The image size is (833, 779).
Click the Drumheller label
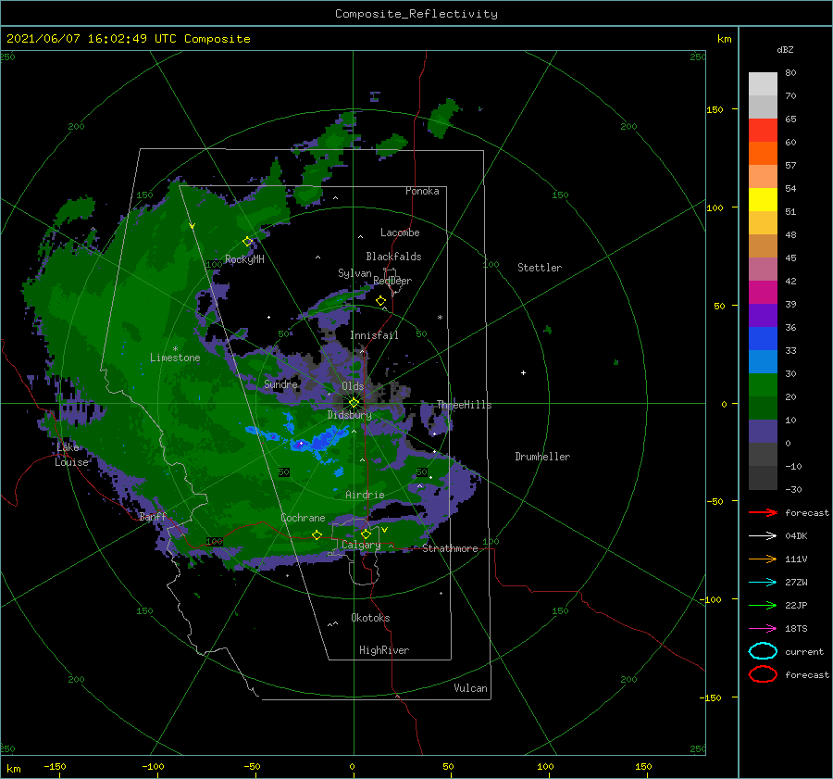(x=542, y=457)
